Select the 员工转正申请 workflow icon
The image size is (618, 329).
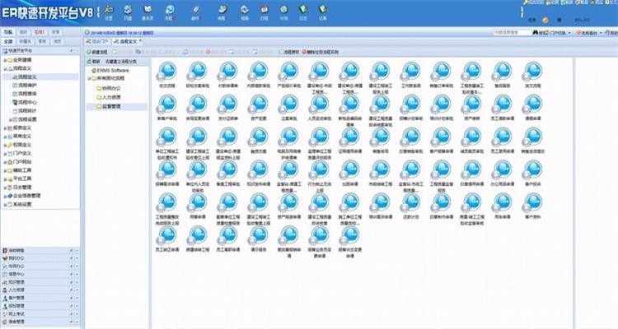coord(166,236)
